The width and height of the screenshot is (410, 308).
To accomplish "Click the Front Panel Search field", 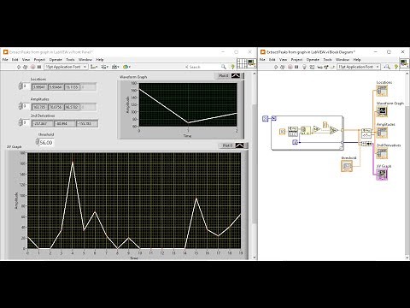I will (202, 67).
